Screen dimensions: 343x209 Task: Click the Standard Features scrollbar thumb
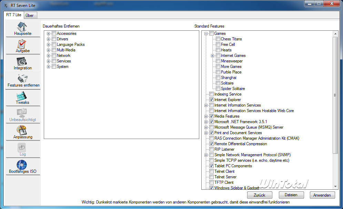click(x=335, y=95)
